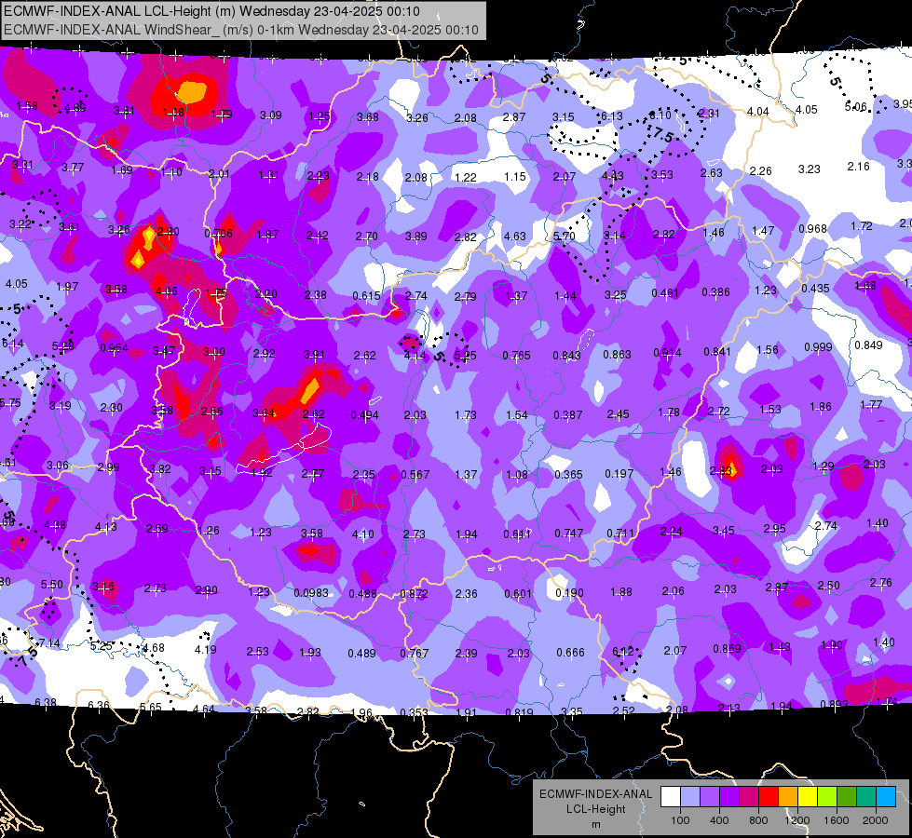Click the wind shear value 4.19

205,649
